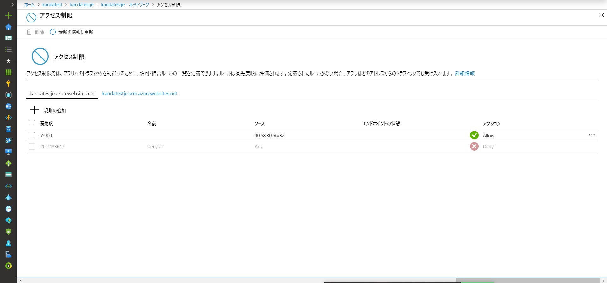
Task: Open Security Center green shield icon
Action: (9, 231)
